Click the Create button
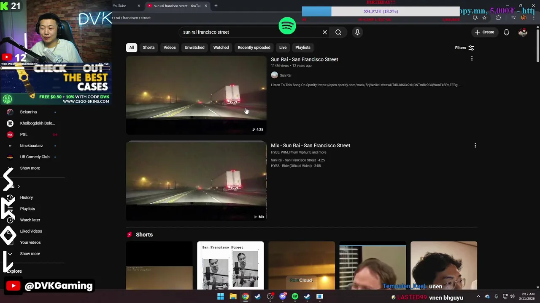This screenshot has width=540, height=303. 484,32
